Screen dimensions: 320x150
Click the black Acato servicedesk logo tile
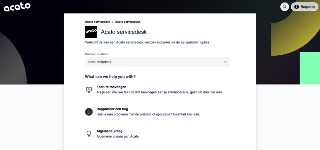pyautogui.click(x=91, y=32)
